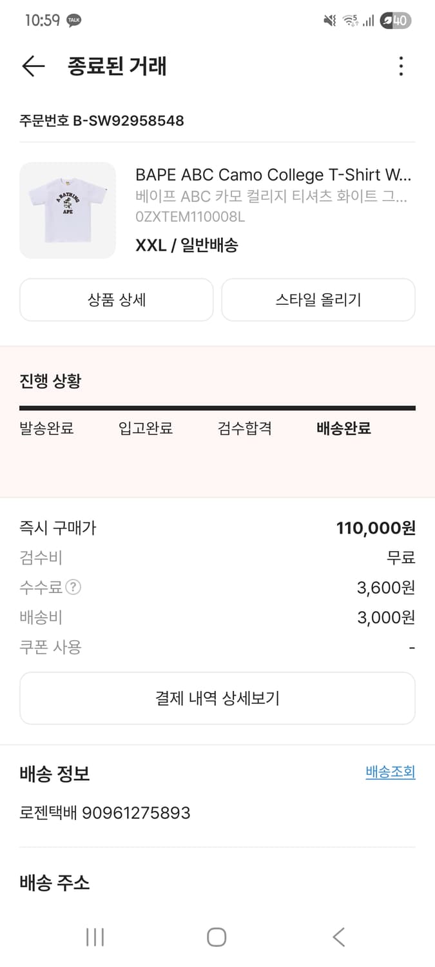435x967 pixels.
Task: Tap the battery indicator showing 40
Action: tap(396, 20)
